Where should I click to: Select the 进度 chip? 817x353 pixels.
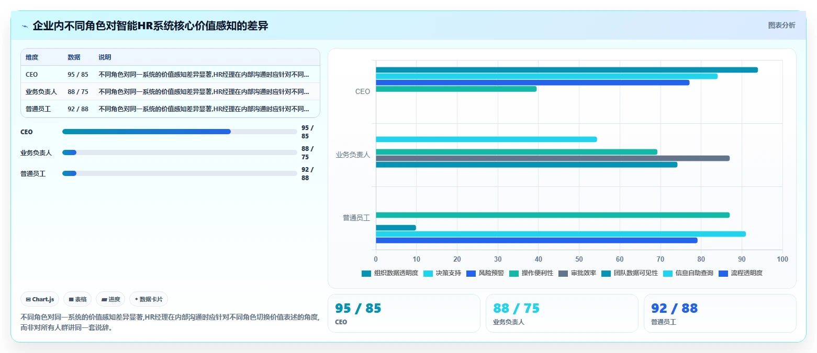[x=110, y=299]
